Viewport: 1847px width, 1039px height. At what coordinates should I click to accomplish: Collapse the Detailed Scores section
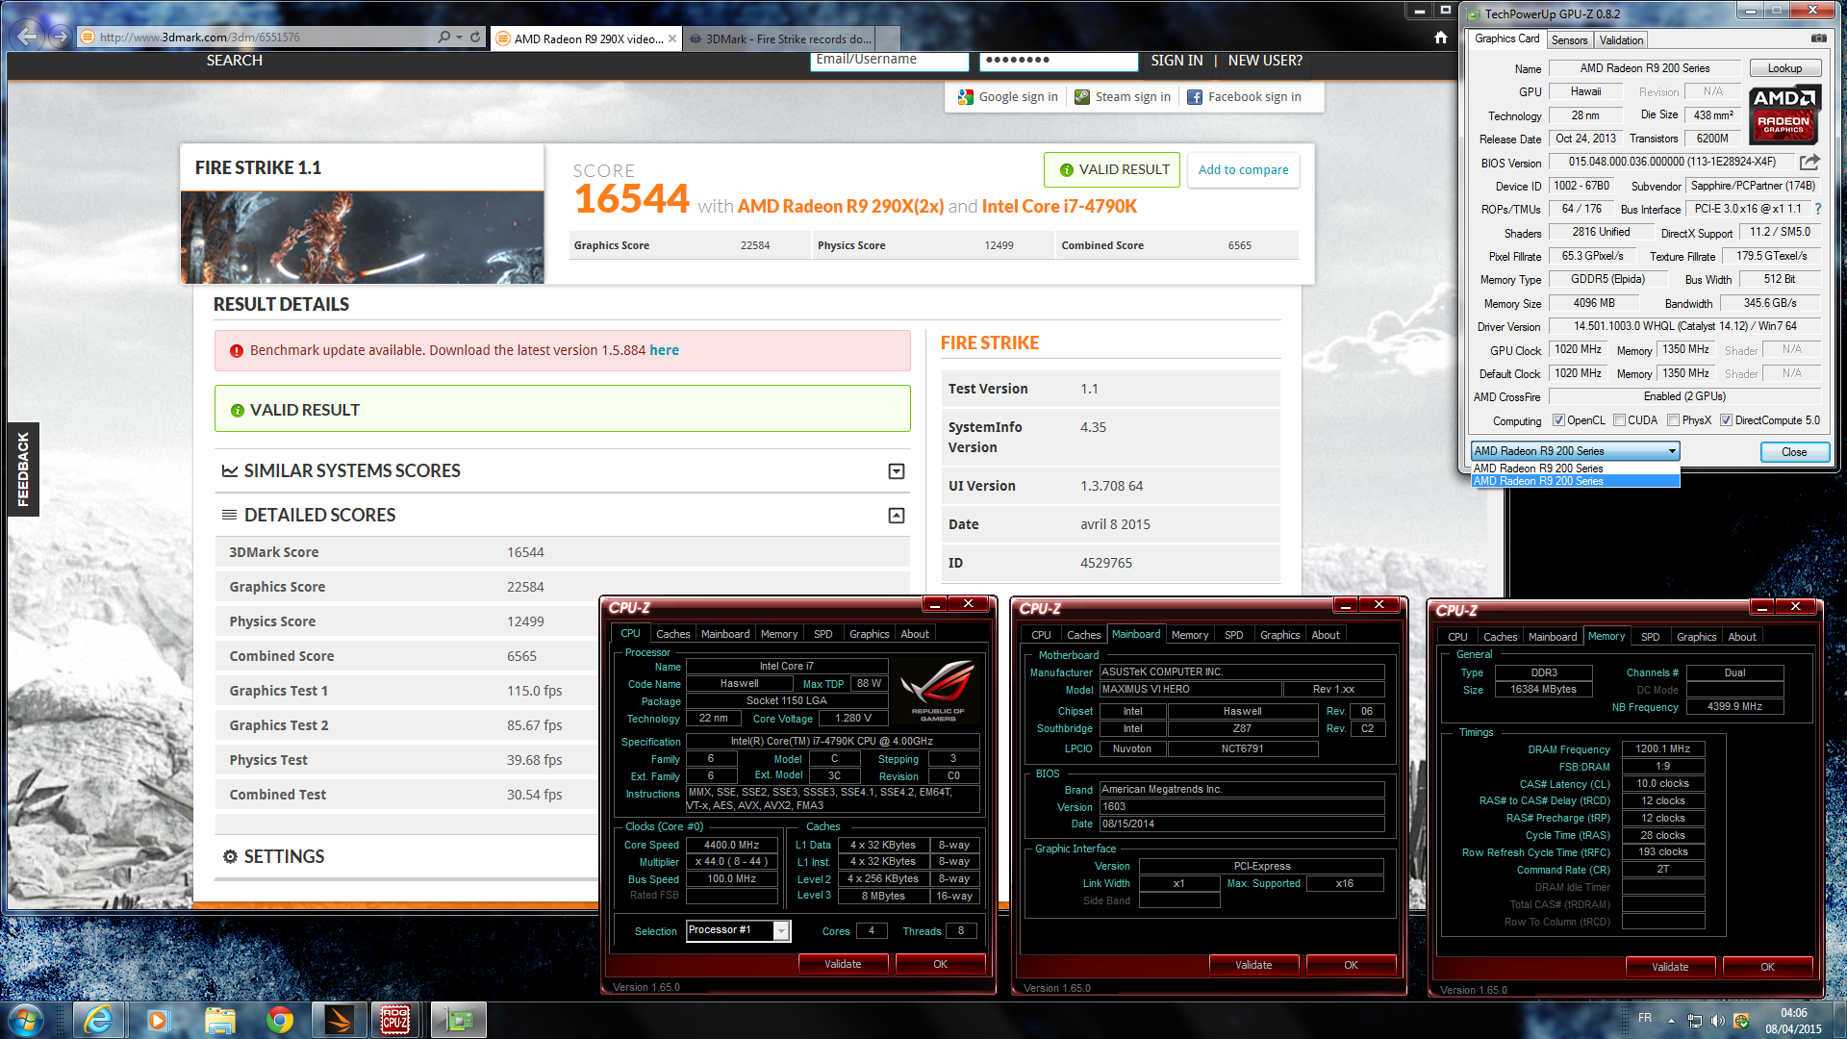897,516
